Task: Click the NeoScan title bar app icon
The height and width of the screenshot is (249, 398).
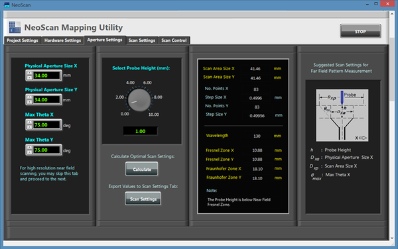Action: [7, 5]
